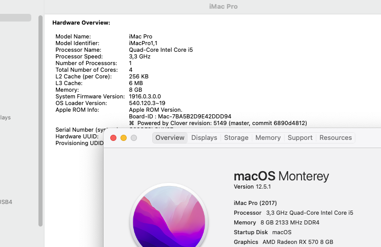
Task: Click the macOS Monterey title
Action: [x=282, y=176]
